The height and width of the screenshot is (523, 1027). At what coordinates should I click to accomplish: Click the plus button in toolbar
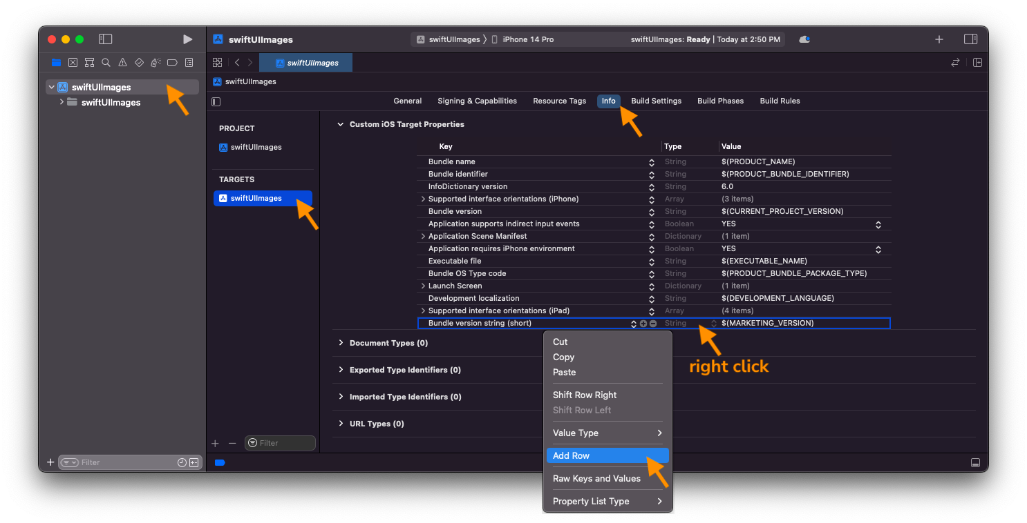[939, 39]
